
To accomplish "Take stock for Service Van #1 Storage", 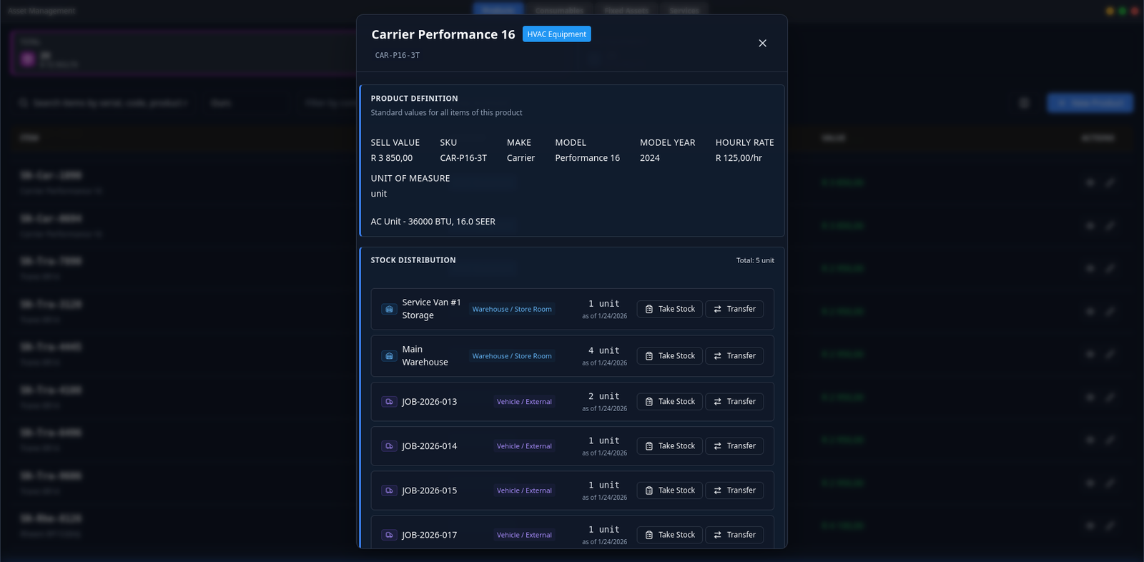I will (x=669, y=309).
